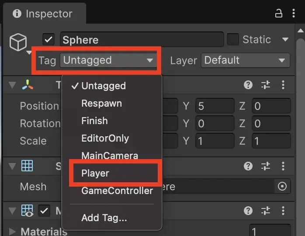Open Transform component more options menu
The width and height of the screenshot is (305, 236).
point(283,85)
